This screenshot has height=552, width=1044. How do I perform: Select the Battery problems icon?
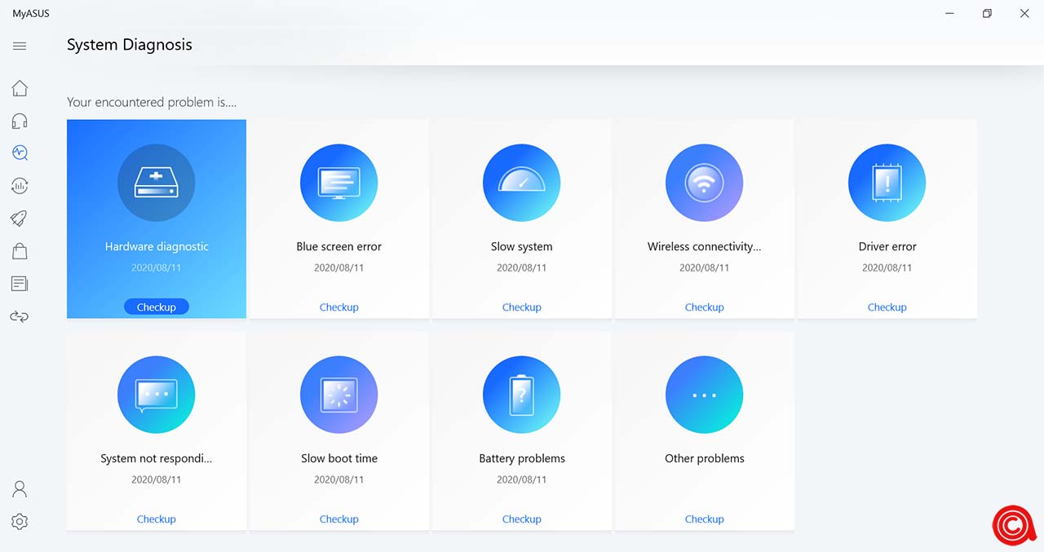pyautogui.click(x=521, y=395)
